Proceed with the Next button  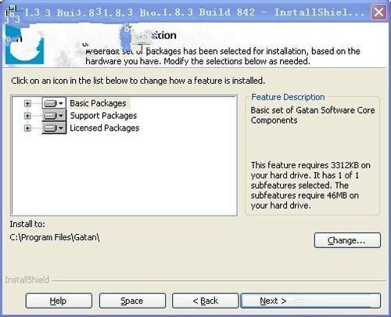tap(310, 301)
